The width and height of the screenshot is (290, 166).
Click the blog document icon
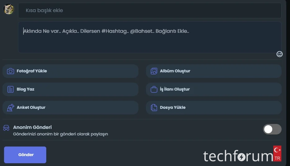click(11, 89)
